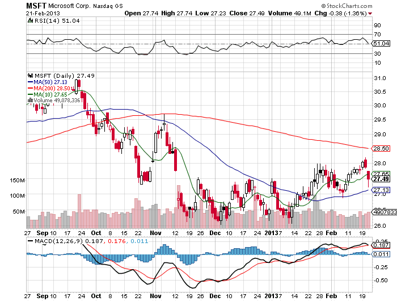Click the Nov label under the price panel

(155, 233)
